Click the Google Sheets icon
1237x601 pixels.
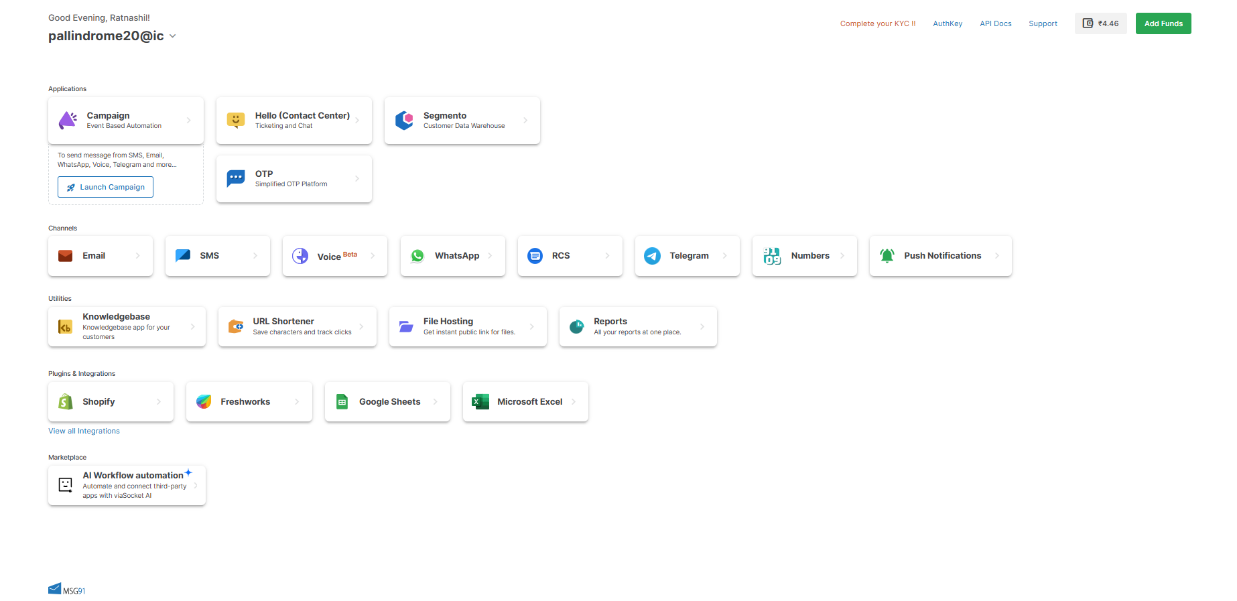click(342, 401)
